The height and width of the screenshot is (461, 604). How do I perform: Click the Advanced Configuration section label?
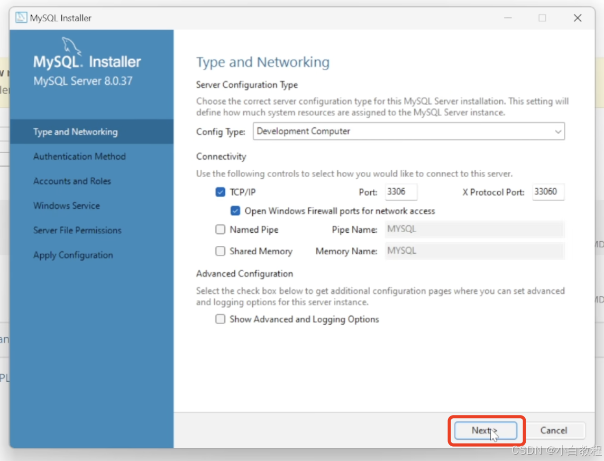point(244,273)
